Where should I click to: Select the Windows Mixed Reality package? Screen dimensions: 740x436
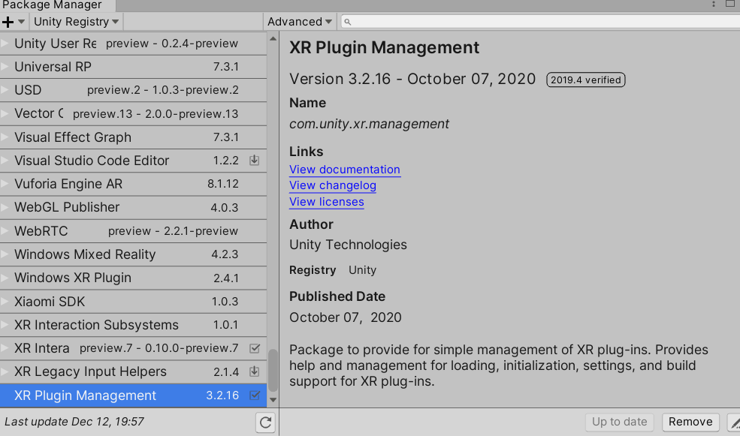pyautogui.click(x=133, y=254)
